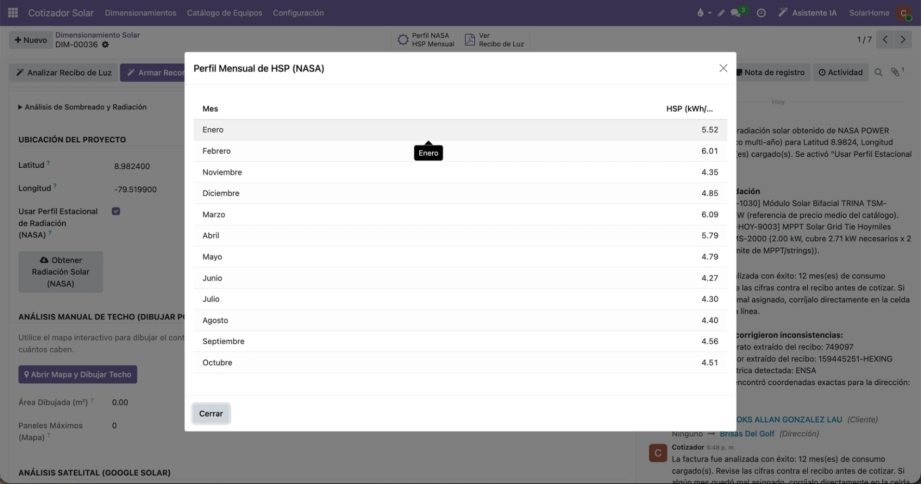The width and height of the screenshot is (921, 484).
Task: Open the apps grid menu icon
Action: click(13, 12)
